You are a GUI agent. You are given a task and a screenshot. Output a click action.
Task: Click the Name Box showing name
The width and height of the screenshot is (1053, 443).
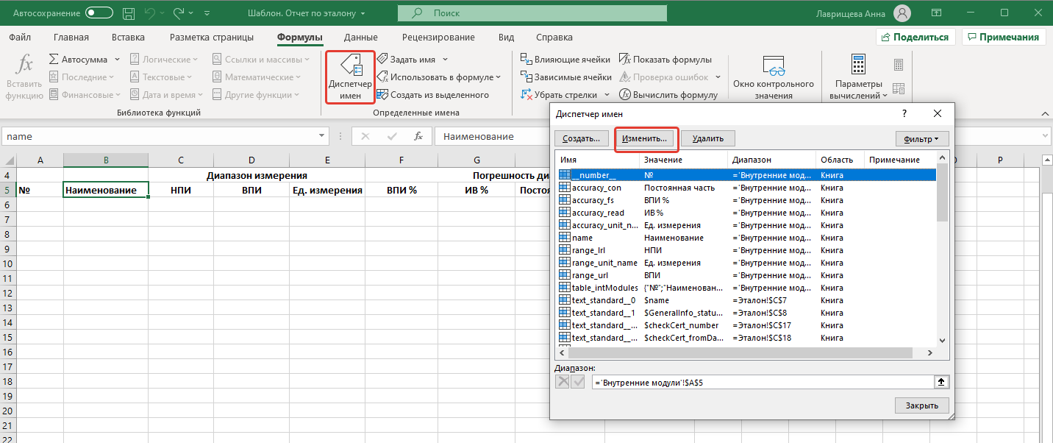pos(160,136)
